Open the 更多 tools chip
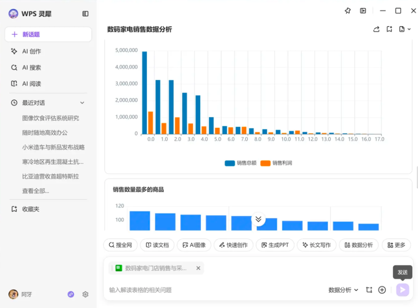418x308 pixels. pyautogui.click(x=396, y=245)
